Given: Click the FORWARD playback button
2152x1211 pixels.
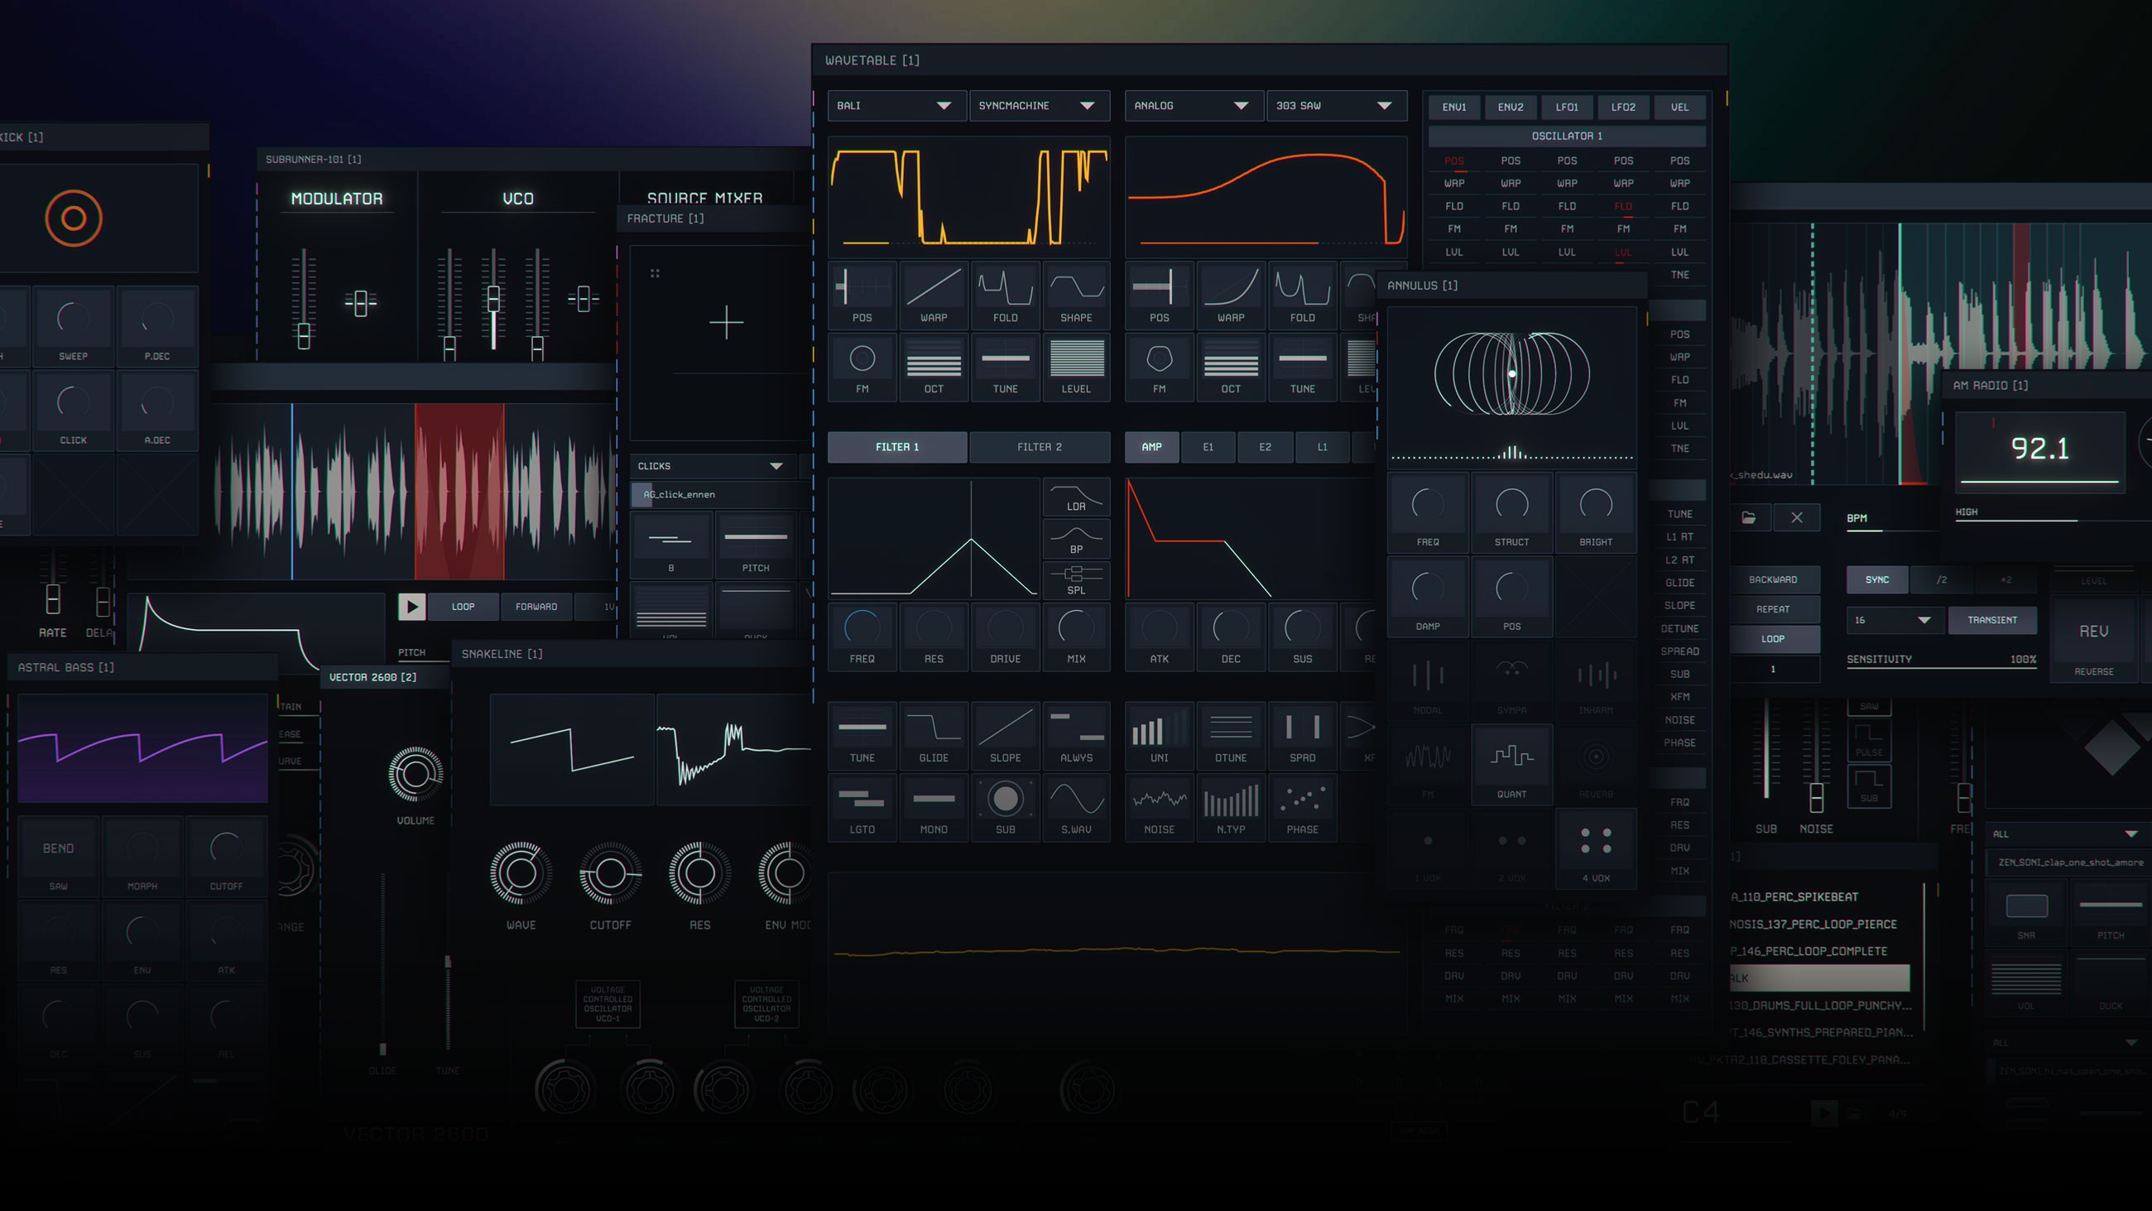Looking at the screenshot, I should [536, 607].
